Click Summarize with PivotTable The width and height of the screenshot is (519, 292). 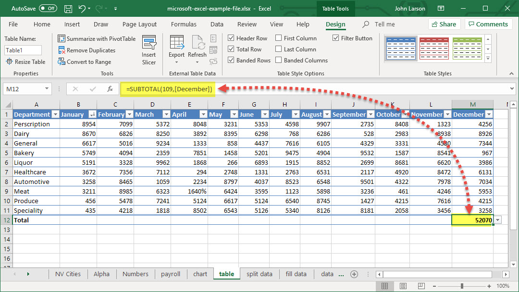[97, 39]
